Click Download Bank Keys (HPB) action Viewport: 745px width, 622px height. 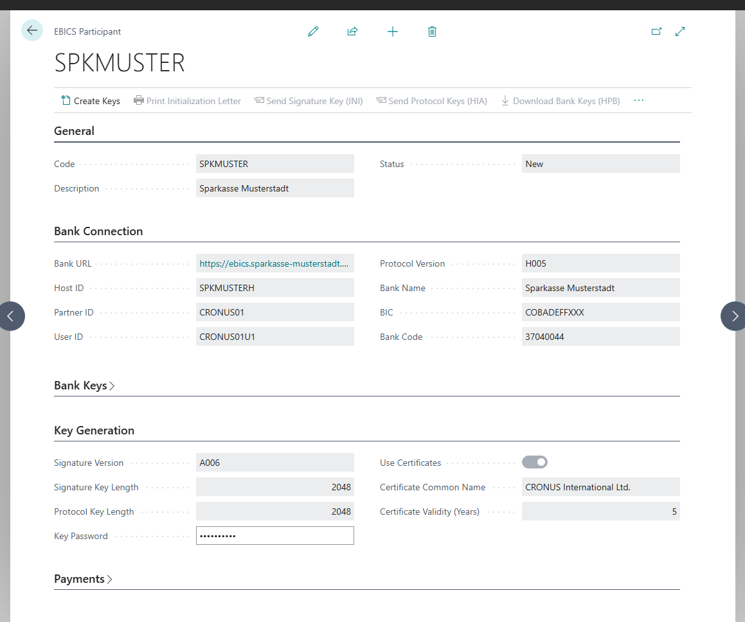coord(561,101)
